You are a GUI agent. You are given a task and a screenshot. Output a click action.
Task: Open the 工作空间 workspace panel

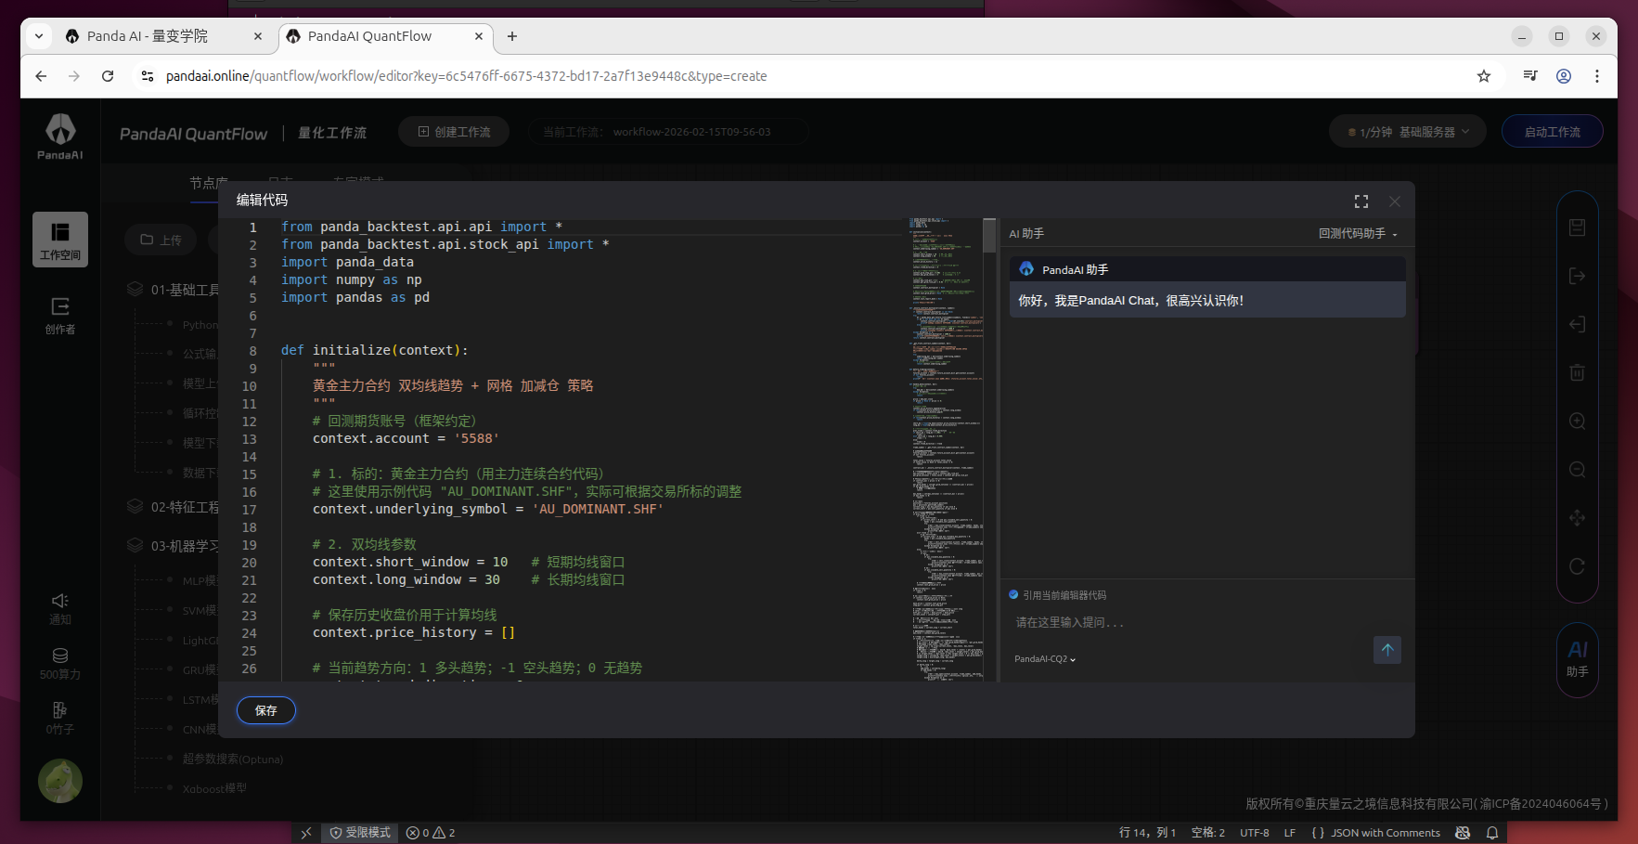click(60, 240)
